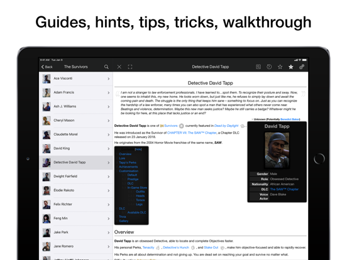Tap chevron next to Jane Romero
The width and height of the screenshot is (347, 260).
109,247
